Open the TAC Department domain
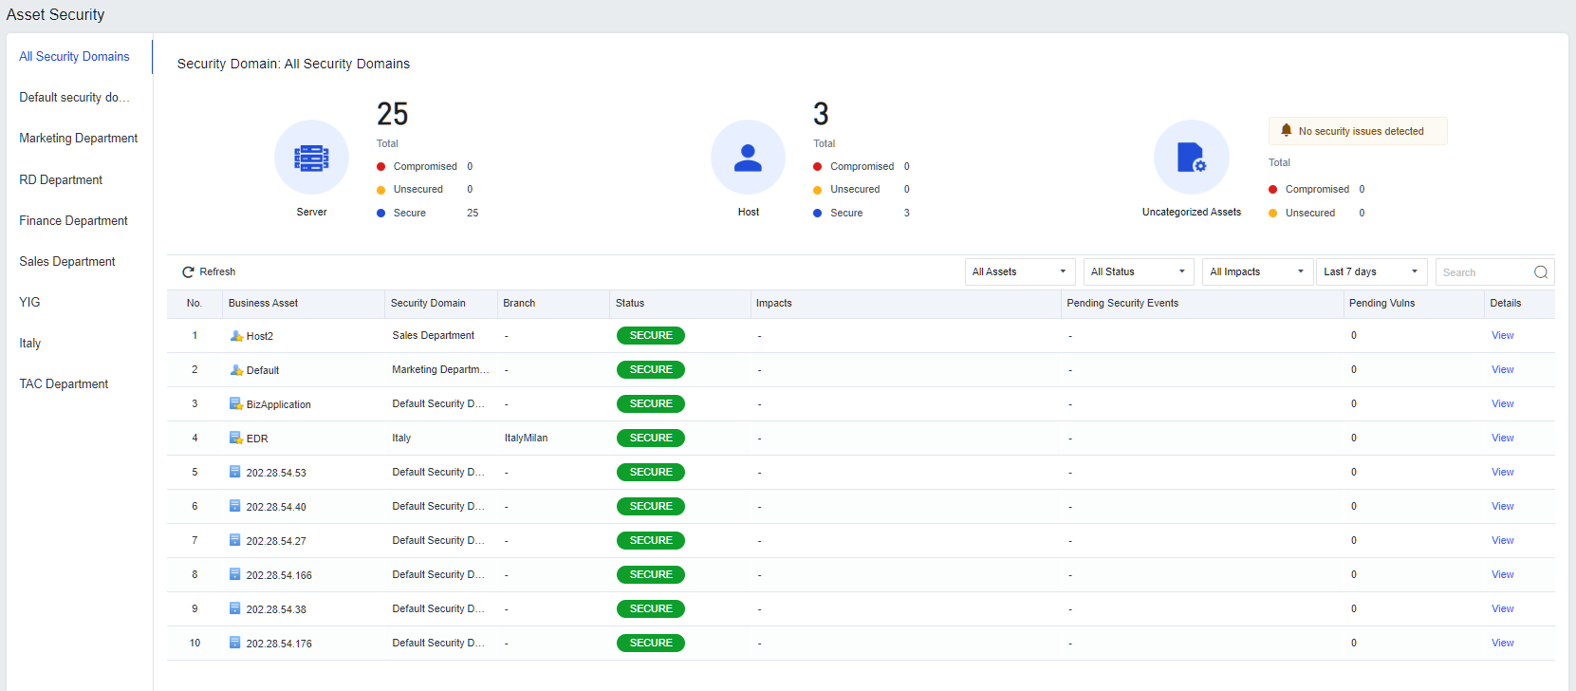Viewport: 1576px width, 691px height. [64, 384]
